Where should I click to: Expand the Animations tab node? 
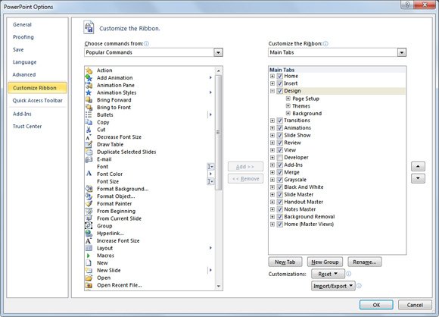pos(272,128)
